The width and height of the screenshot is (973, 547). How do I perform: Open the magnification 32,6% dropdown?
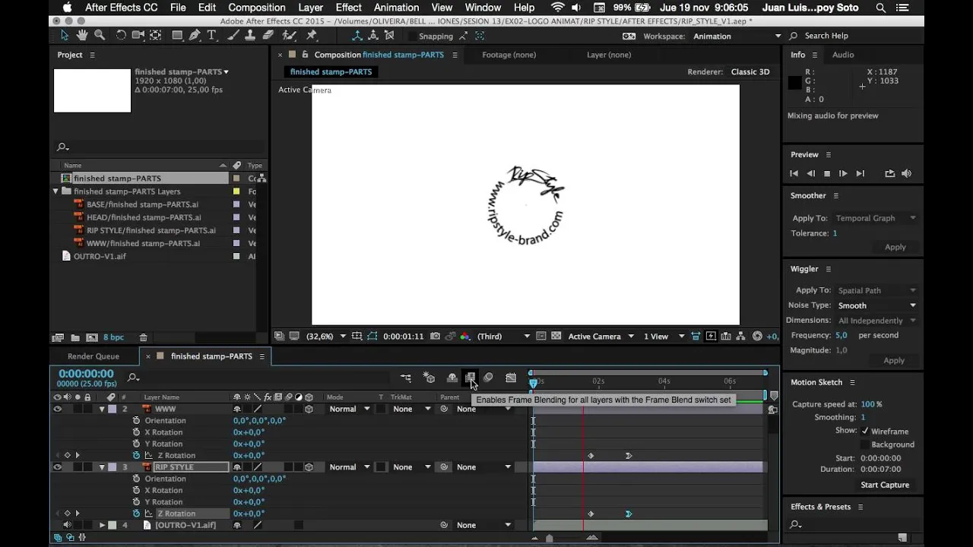(x=326, y=336)
